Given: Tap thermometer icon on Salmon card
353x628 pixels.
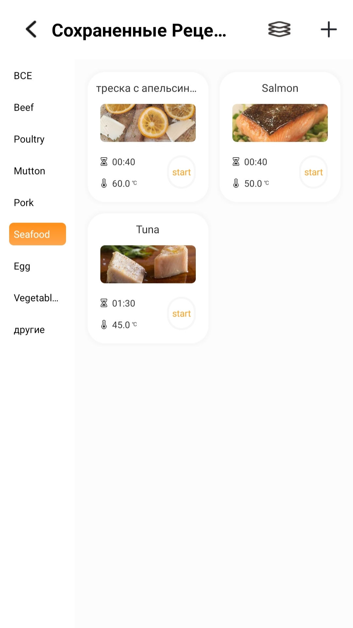Looking at the screenshot, I should [236, 183].
